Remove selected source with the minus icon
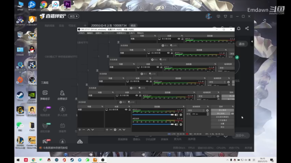 click(x=111, y=130)
